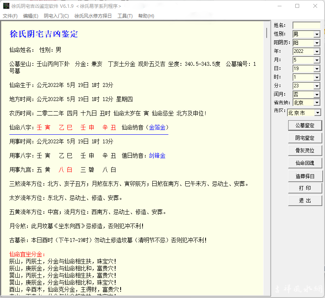Click the 打 印 print button
This screenshot has width=325, height=298.
305,188
